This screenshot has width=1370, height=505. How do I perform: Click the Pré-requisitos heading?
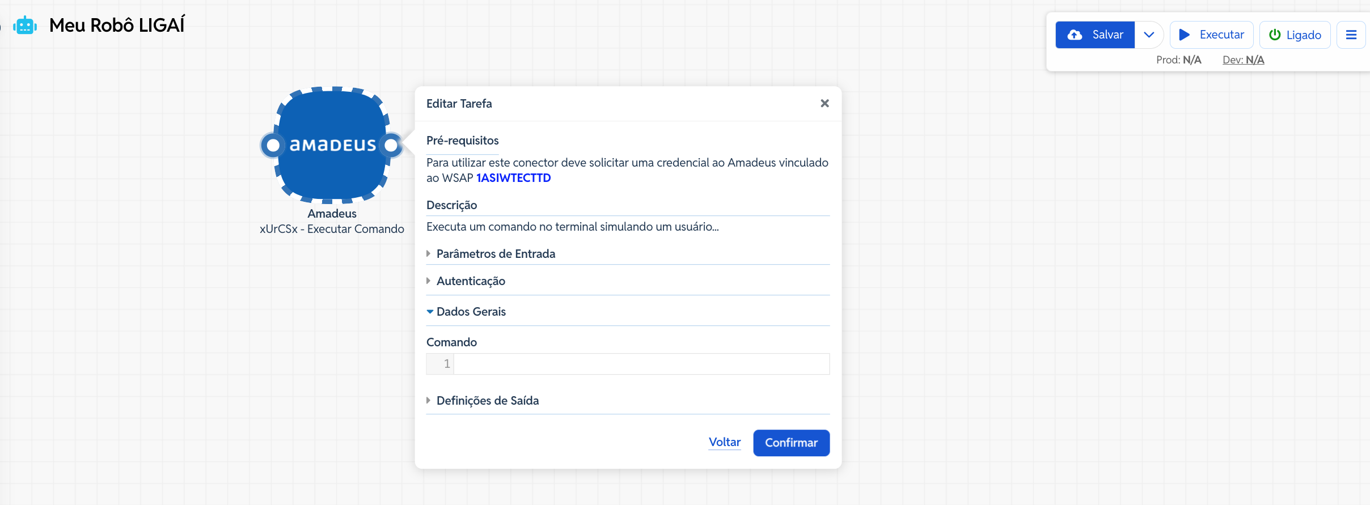462,141
